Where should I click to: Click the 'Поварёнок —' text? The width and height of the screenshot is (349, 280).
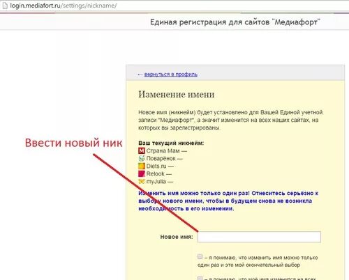point(165,159)
